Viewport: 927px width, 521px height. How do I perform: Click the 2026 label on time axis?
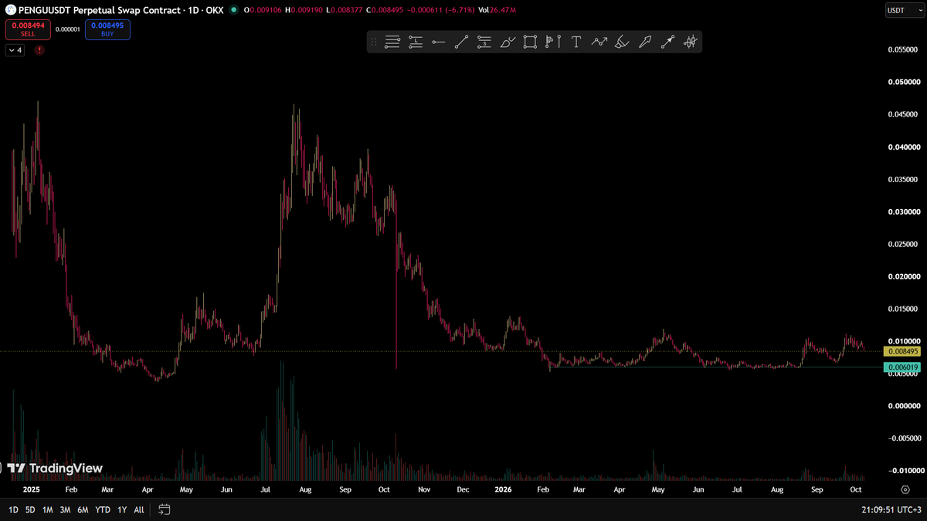pyautogui.click(x=503, y=489)
